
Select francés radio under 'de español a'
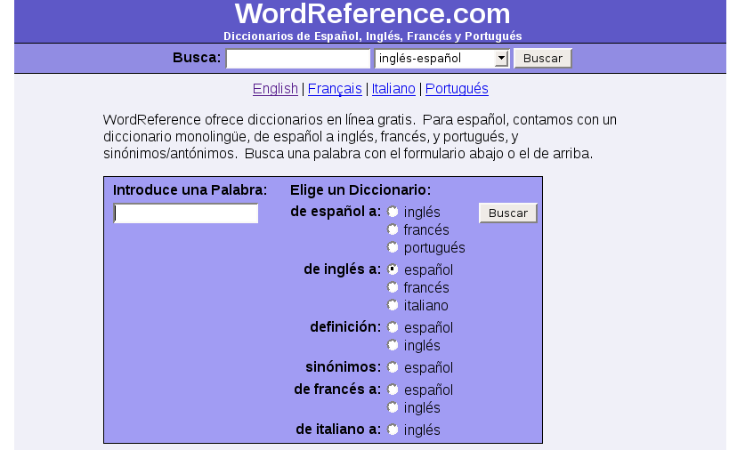pos(393,229)
